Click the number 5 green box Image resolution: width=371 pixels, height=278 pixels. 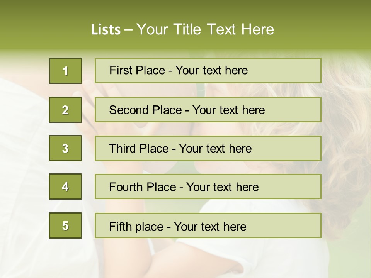65,225
